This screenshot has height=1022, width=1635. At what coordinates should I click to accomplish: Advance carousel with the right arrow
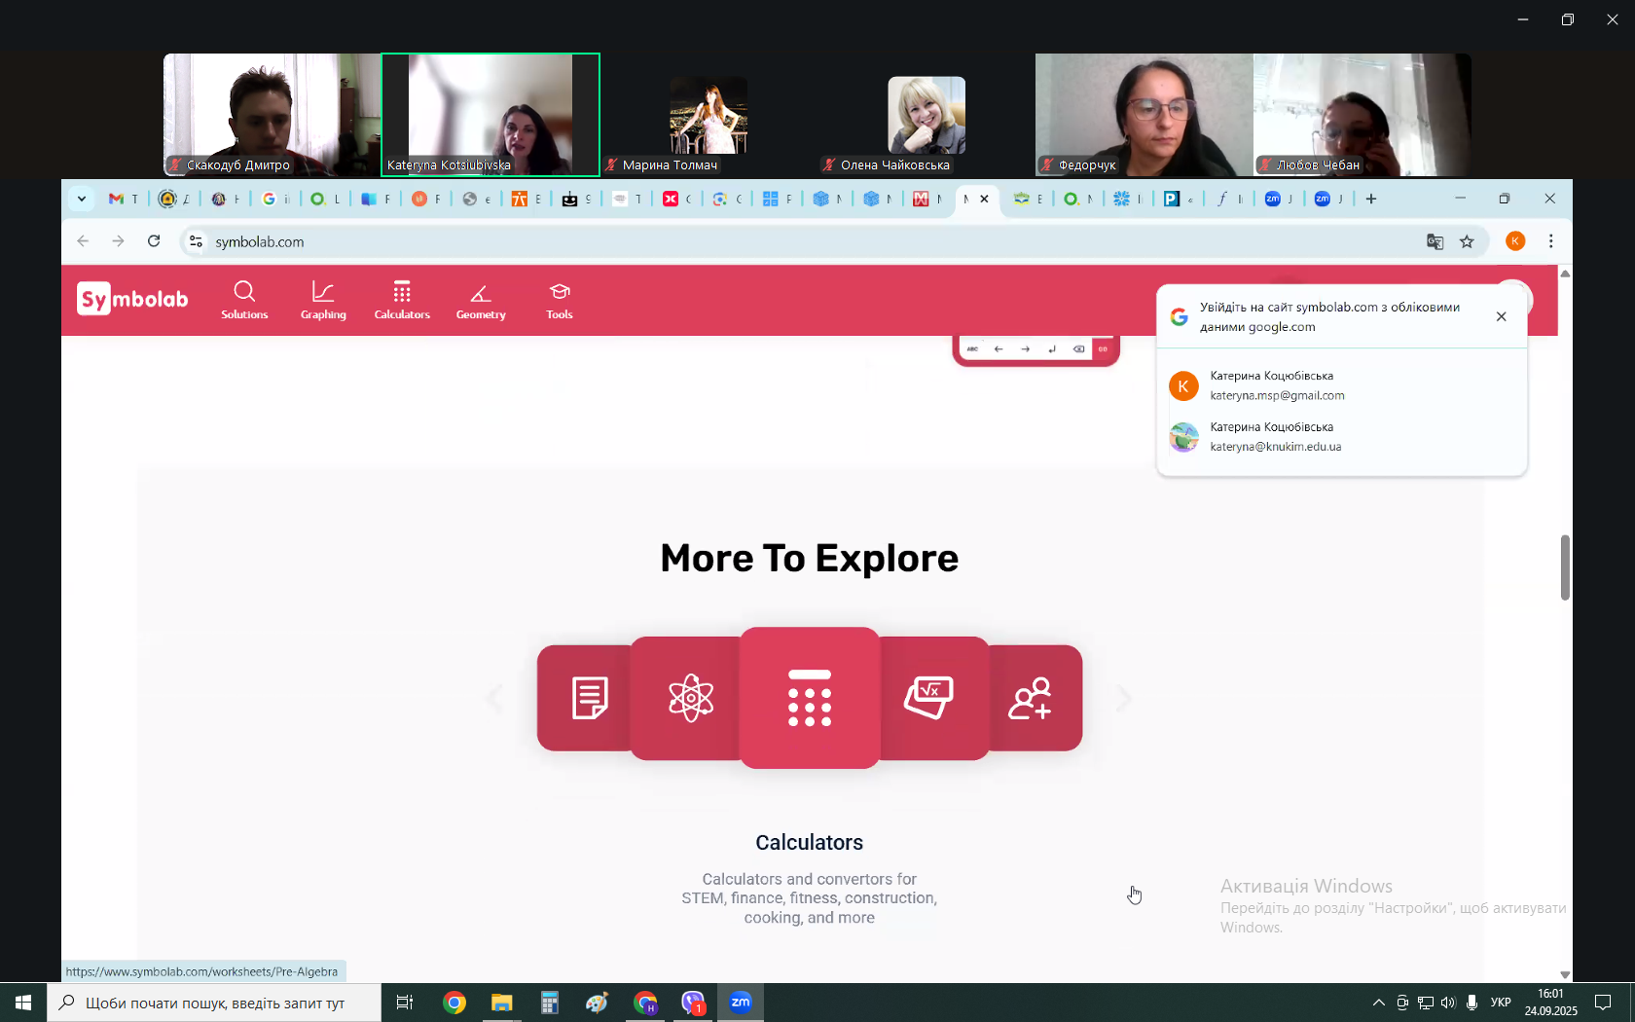tap(1124, 698)
